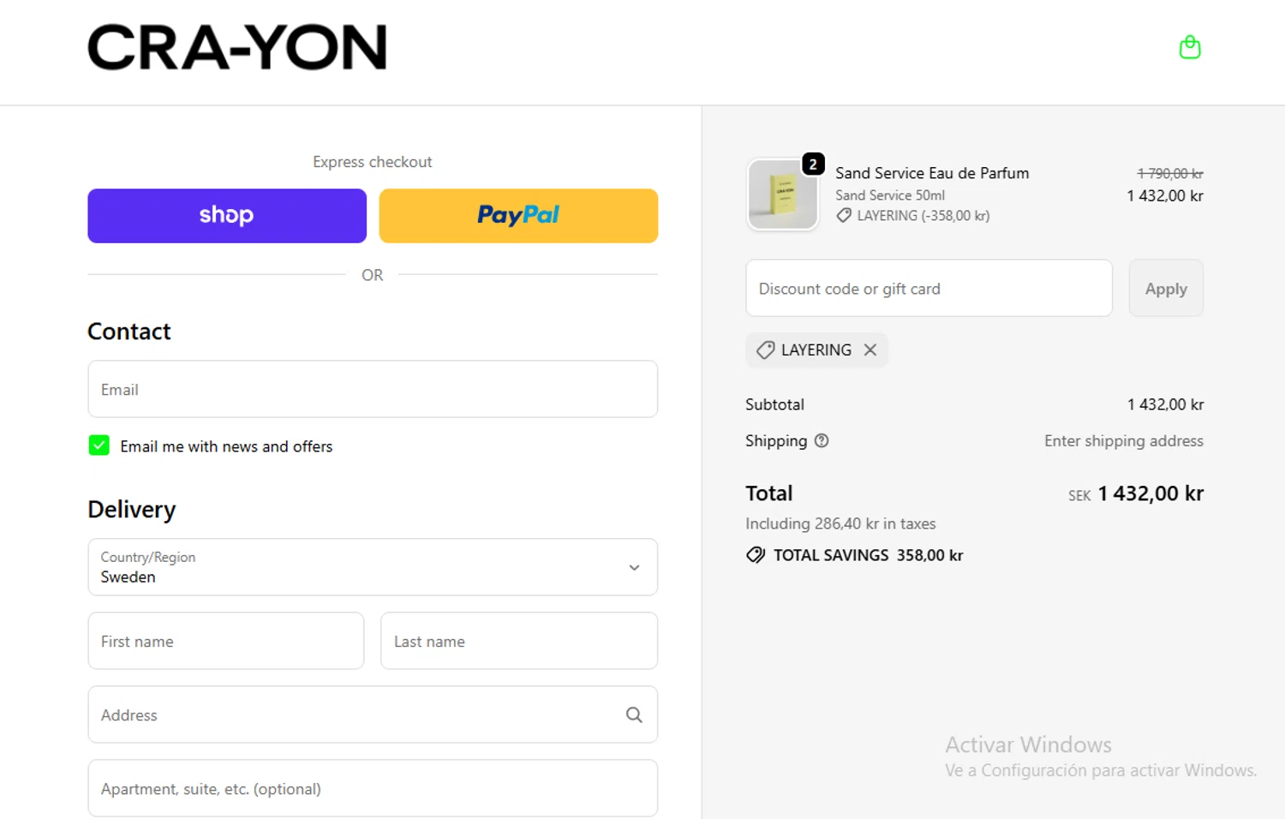This screenshot has height=819, width=1285.
Task: Click the quantity badge showing 2
Action: click(813, 164)
